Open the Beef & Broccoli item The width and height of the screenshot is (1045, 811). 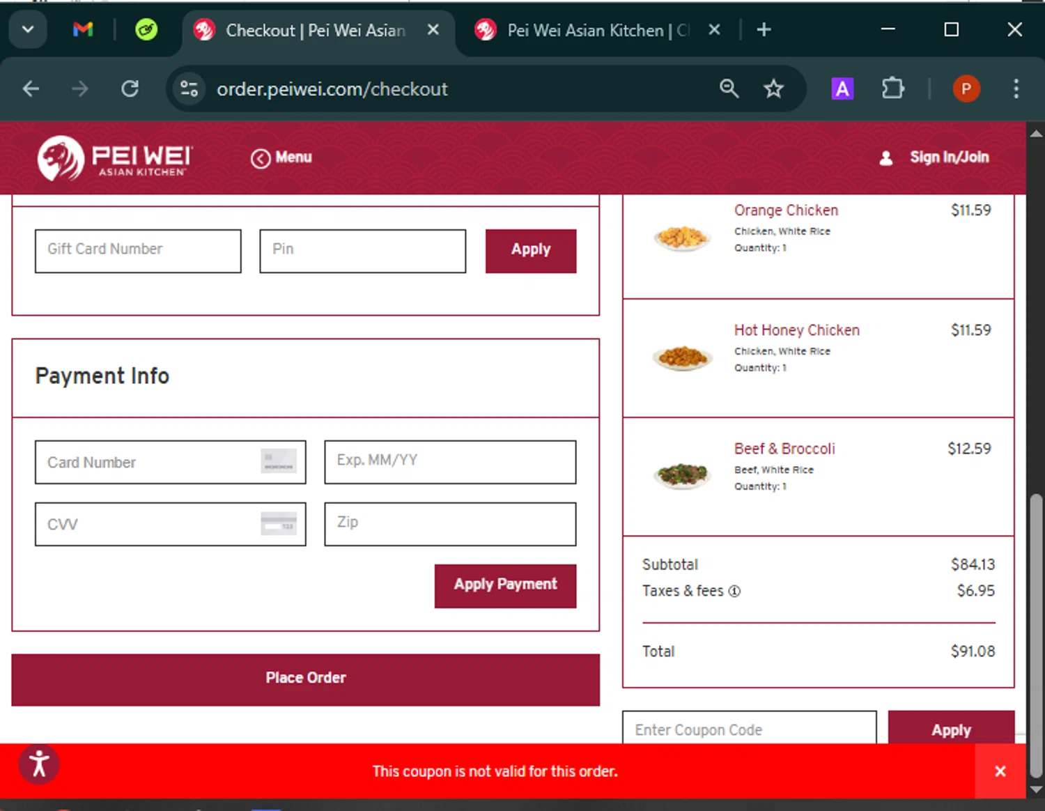pos(784,449)
